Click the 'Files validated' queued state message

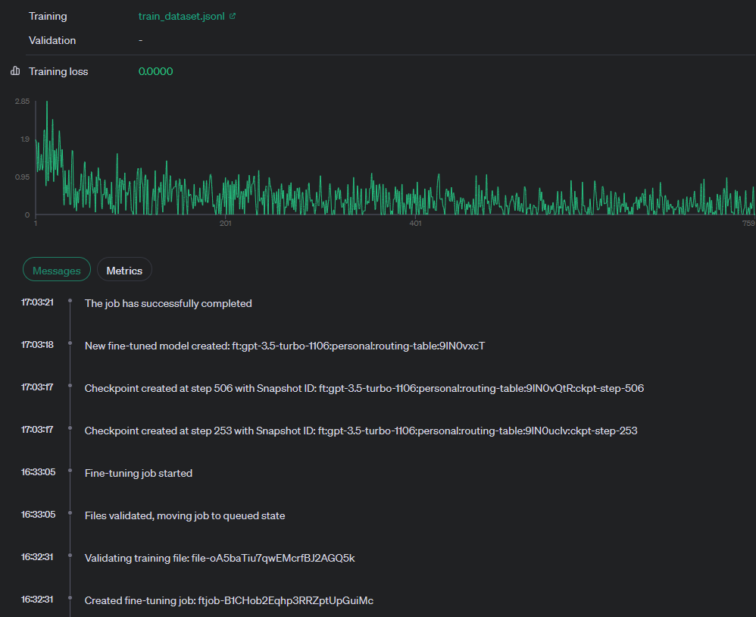point(185,515)
